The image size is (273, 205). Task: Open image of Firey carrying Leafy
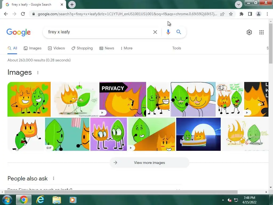(26, 134)
